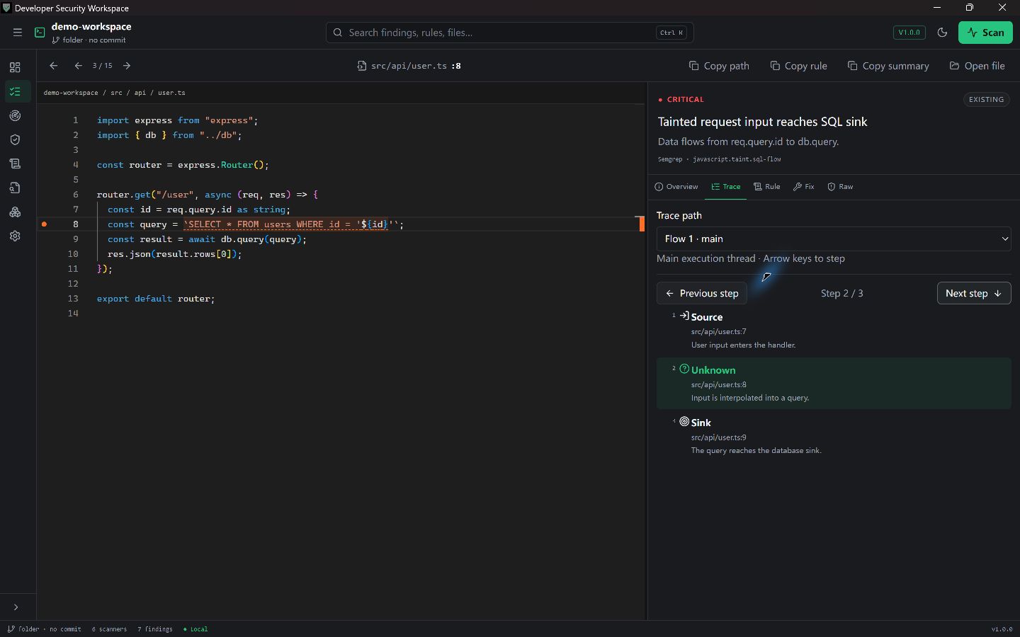Open the Raw tab
Image resolution: width=1020 pixels, height=637 pixels.
(x=841, y=187)
